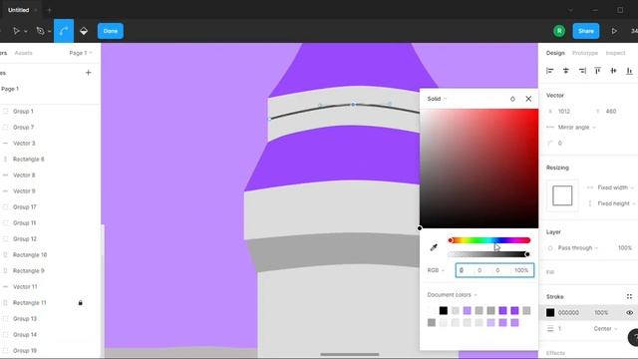Screen dimensions: 638x359
Task: Close the Solid color picker
Action: click(528, 99)
